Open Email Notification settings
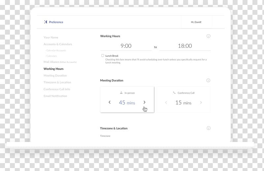The height and width of the screenshot is (171, 264). tap(55, 96)
